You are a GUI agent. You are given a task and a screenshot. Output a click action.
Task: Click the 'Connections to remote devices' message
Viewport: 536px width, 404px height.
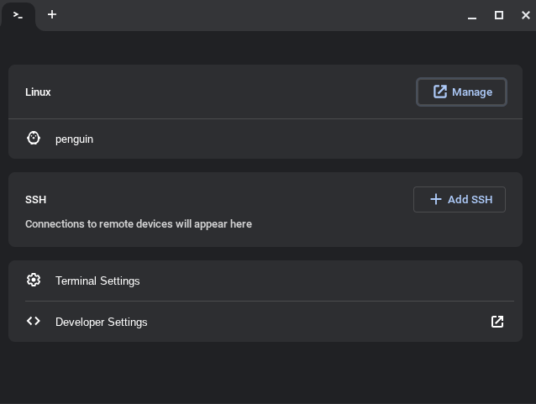click(x=139, y=224)
